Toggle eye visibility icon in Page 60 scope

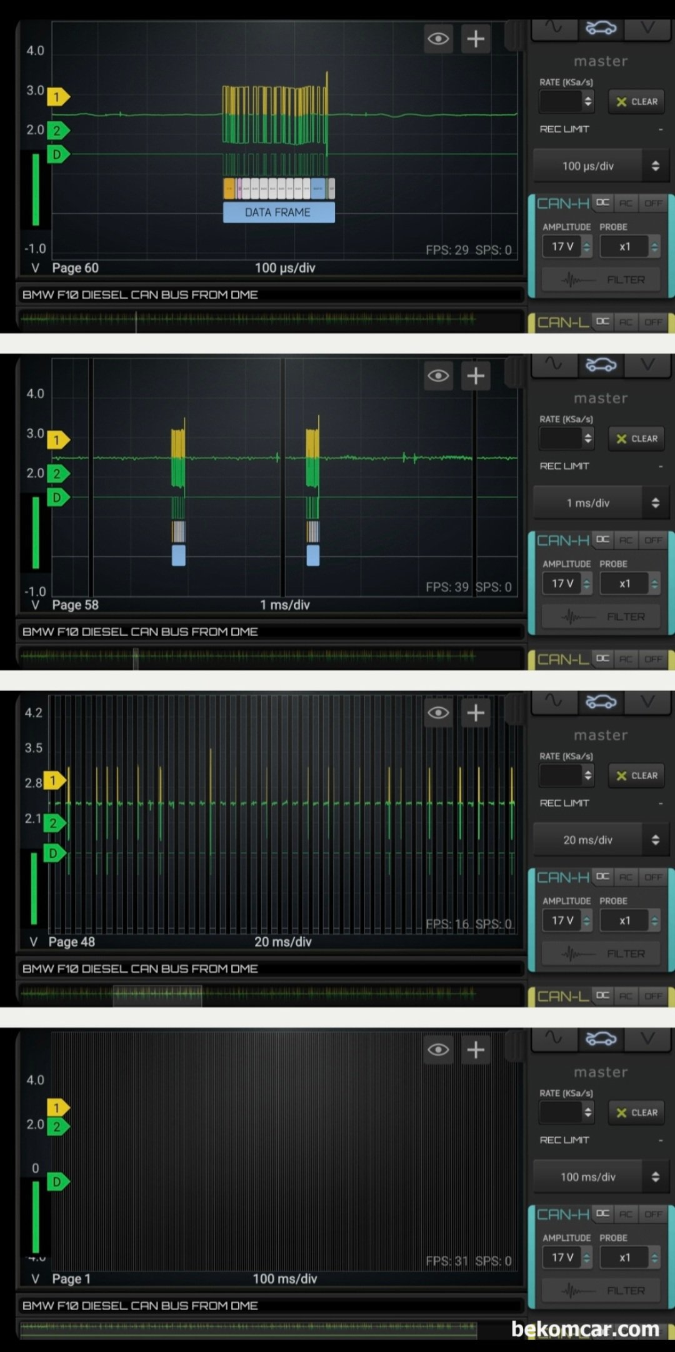click(x=438, y=39)
